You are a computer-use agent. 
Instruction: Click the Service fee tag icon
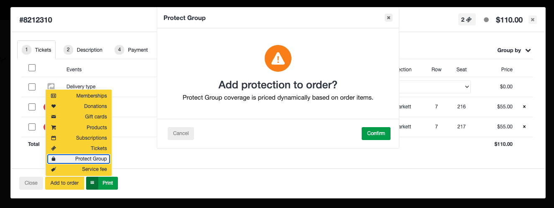(54, 169)
